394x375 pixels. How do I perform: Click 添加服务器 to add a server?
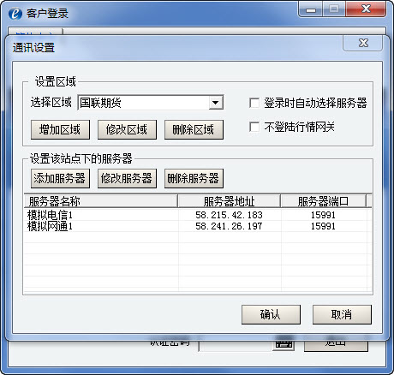pos(60,179)
